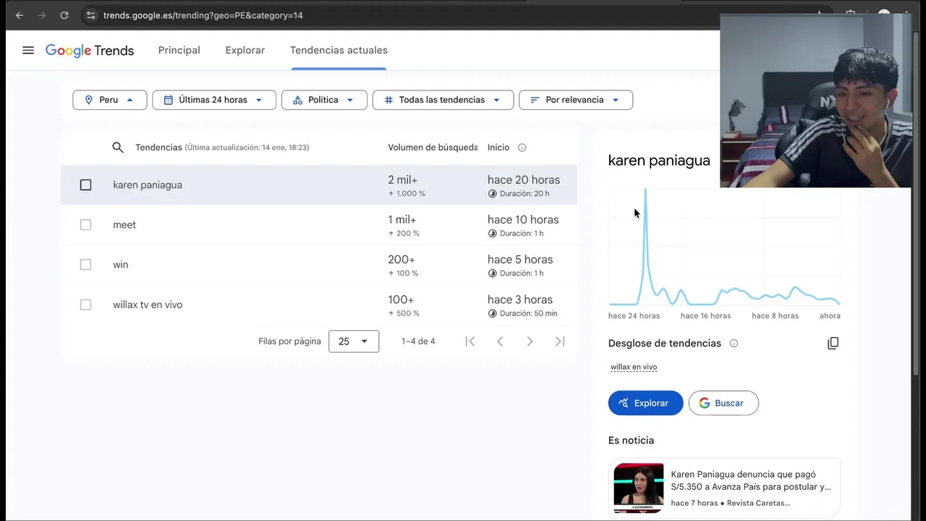
Task: Click the duration icon in win row
Action: pyautogui.click(x=493, y=274)
